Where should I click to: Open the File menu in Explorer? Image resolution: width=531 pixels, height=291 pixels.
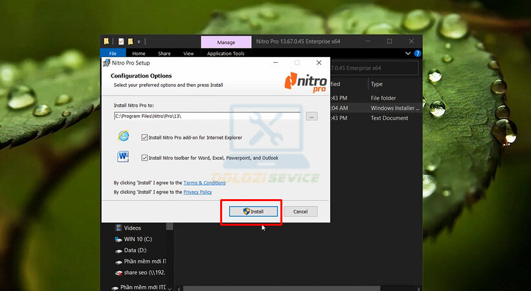pyautogui.click(x=113, y=54)
